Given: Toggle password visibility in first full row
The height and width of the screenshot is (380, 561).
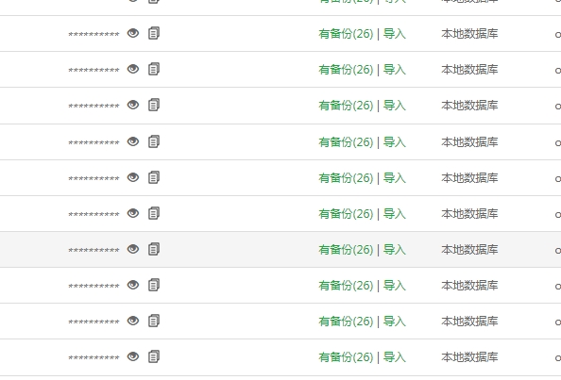Looking at the screenshot, I should click(x=133, y=33).
